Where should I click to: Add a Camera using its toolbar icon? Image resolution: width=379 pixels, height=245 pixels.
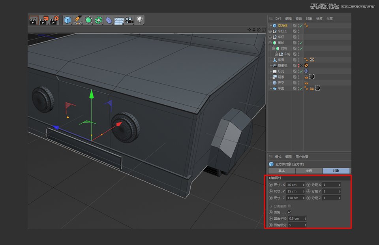(129, 20)
